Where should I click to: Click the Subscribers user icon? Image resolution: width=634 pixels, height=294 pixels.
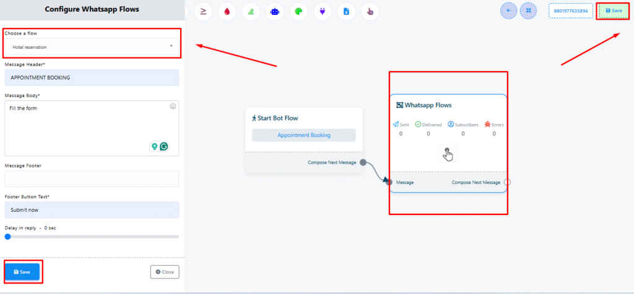451,124
